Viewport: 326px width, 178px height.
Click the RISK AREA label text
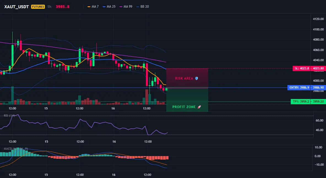(x=184, y=78)
